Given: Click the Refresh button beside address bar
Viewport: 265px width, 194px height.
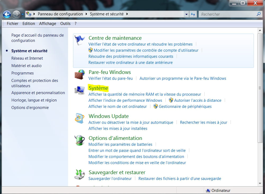Looking at the screenshot, I should tap(193, 14).
